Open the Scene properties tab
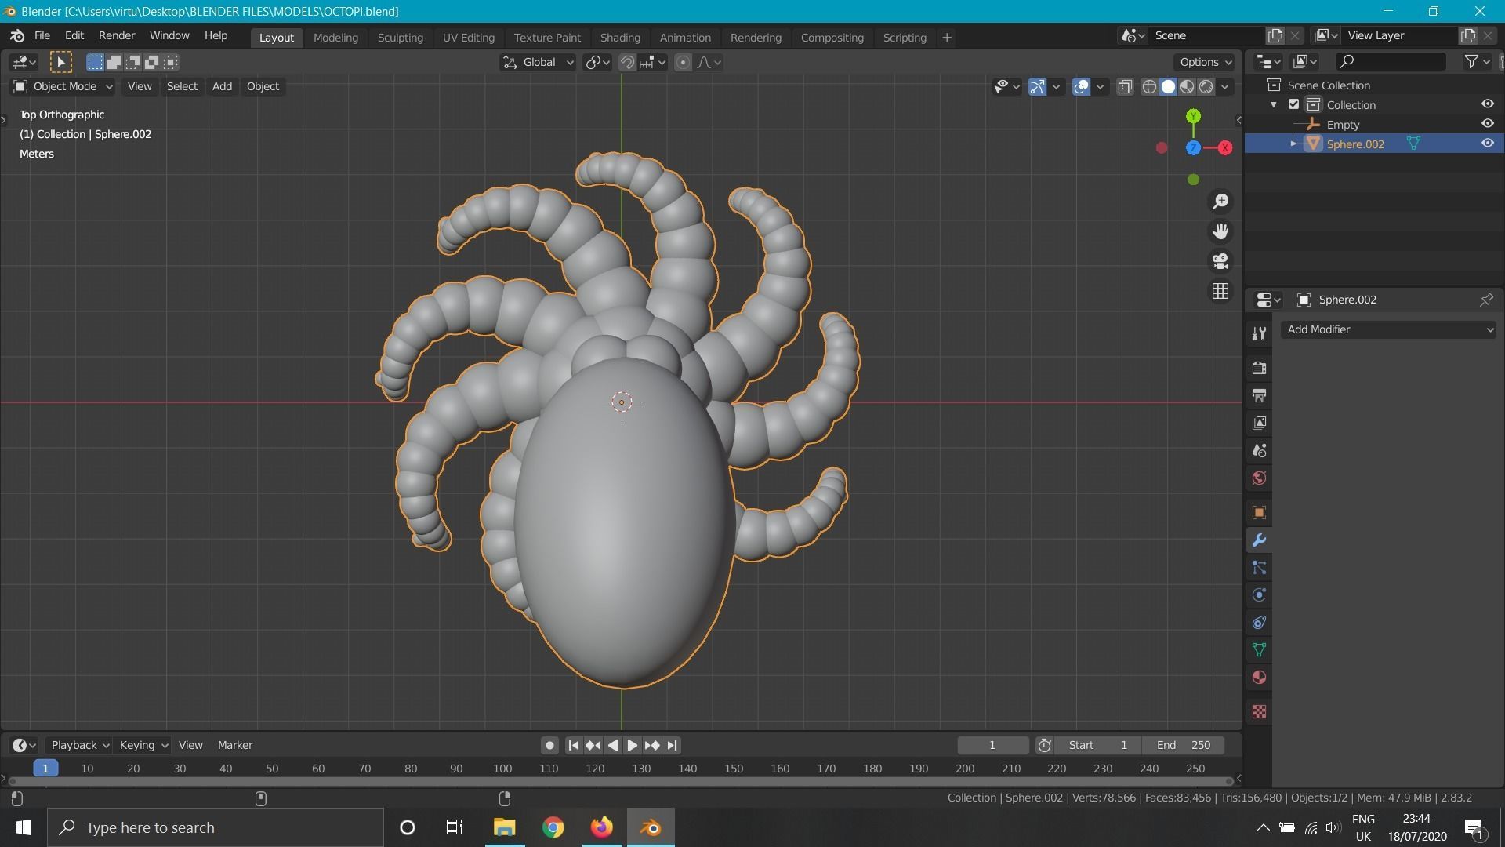The width and height of the screenshot is (1505, 847). point(1259,450)
